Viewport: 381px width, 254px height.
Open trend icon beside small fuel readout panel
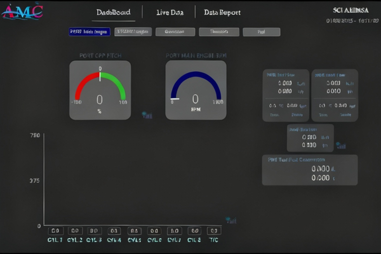[x=343, y=145]
